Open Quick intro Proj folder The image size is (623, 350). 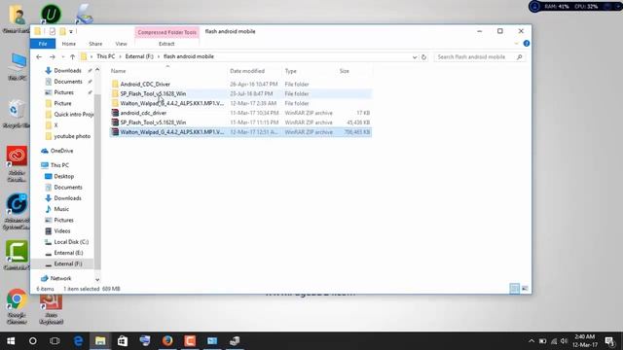pos(73,115)
